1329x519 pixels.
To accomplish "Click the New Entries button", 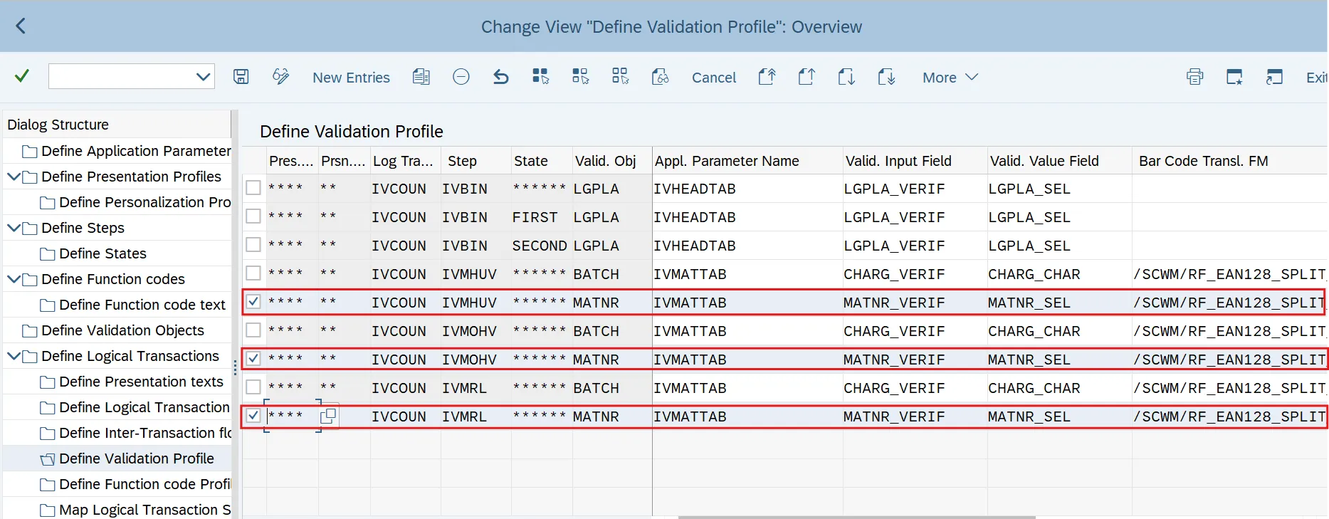I will tap(351, 78).
